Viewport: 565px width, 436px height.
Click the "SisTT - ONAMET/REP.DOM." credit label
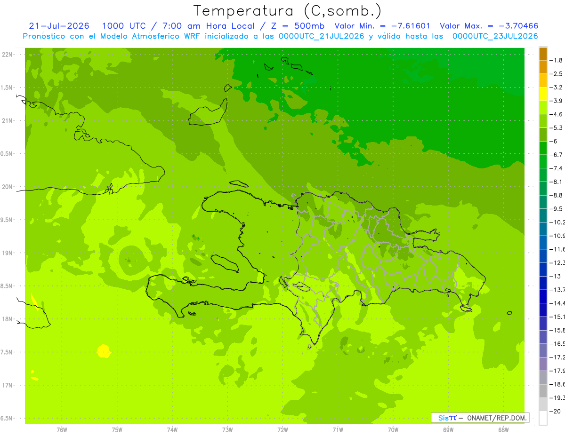click(x=480, y=418)
